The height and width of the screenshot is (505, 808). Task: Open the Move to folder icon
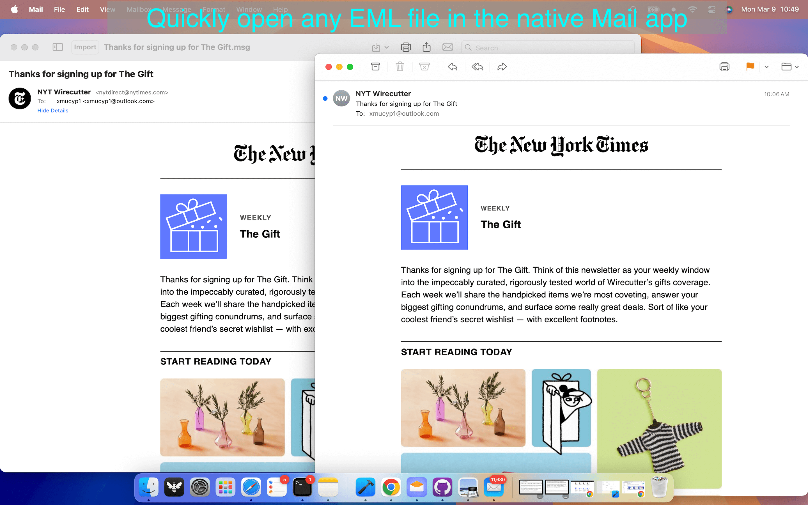[x=786, y=67]
